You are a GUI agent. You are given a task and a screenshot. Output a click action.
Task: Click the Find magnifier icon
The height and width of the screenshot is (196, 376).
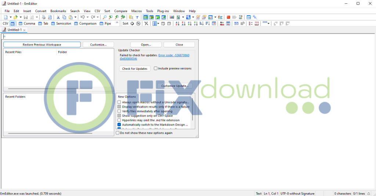pos(105,17)
